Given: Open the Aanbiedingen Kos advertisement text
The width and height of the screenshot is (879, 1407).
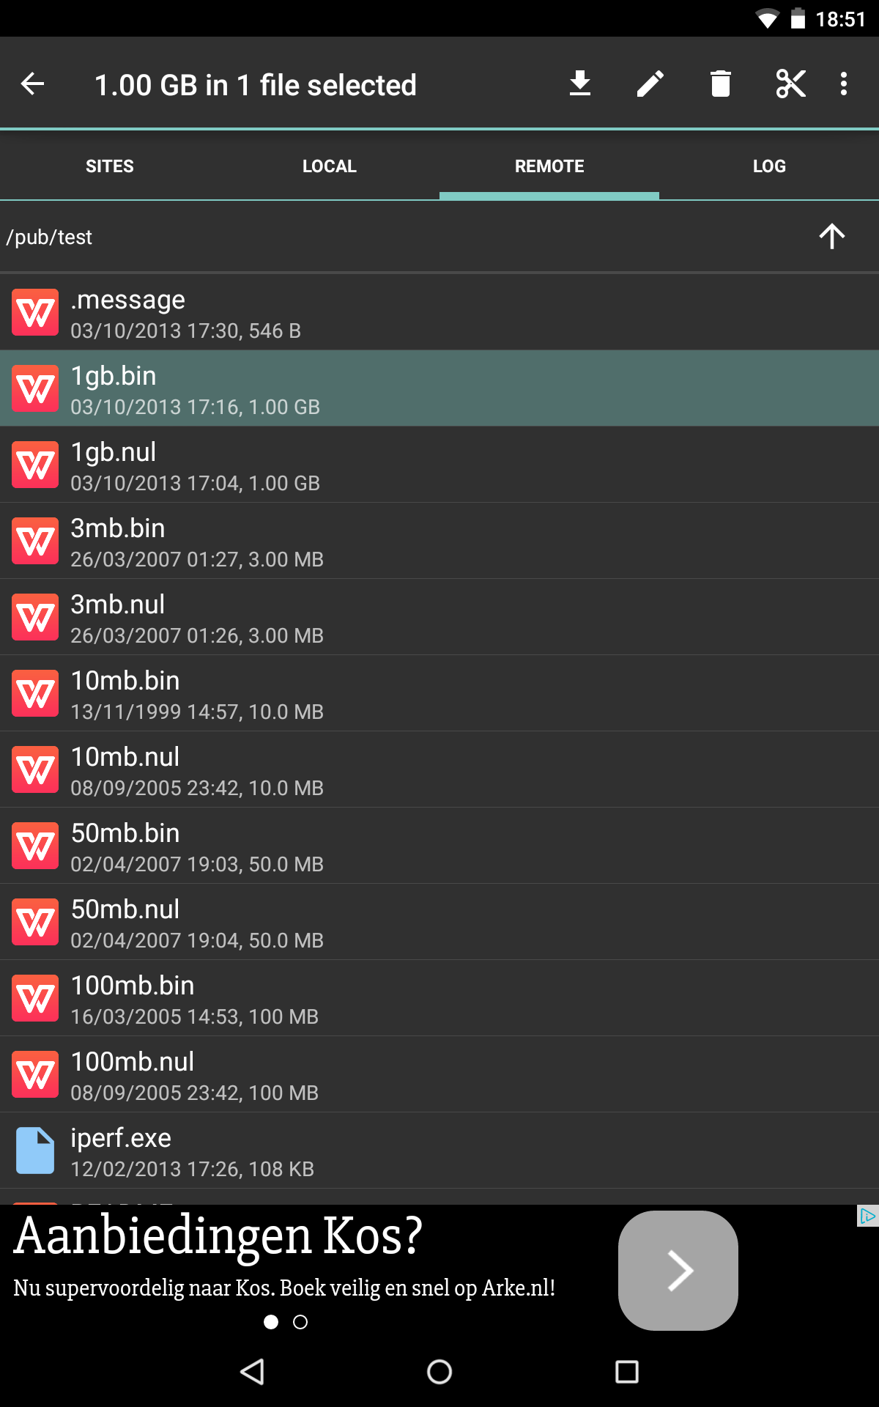Looking at the screenshot, I should pos(218,1236).
